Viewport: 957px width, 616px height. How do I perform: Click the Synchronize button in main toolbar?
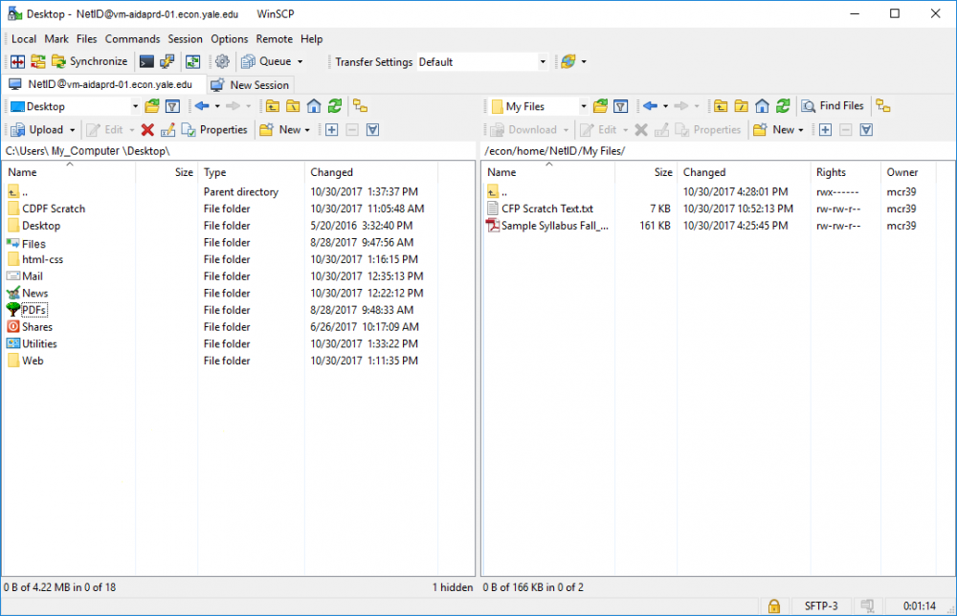click(90, 61)
